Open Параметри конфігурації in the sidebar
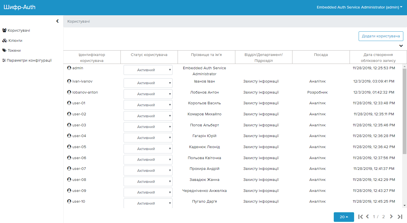The height and width of the screenshot is (223, 407). (29, 60)
